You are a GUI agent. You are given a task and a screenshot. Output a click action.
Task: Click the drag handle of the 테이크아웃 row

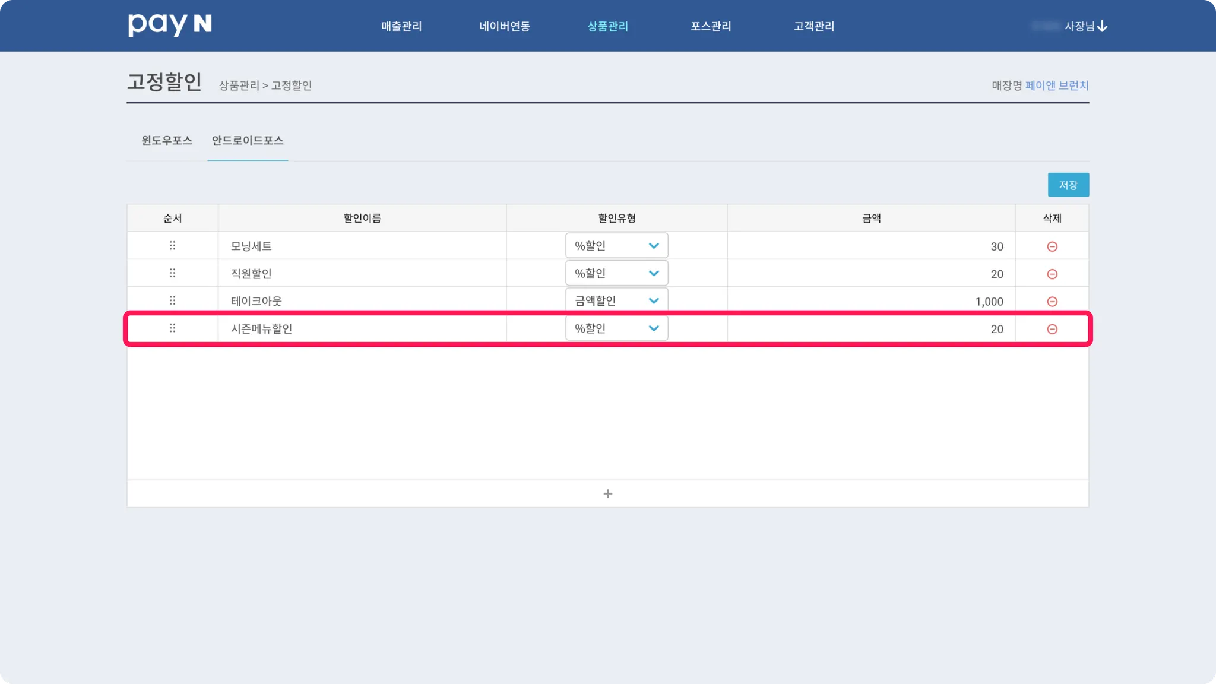pyautogui.click(x=172, y=300)
